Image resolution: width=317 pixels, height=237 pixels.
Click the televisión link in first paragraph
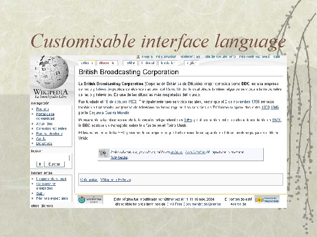pos(104,89)
